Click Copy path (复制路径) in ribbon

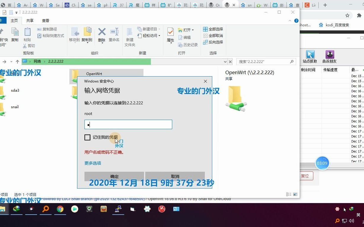click(47, 29)
